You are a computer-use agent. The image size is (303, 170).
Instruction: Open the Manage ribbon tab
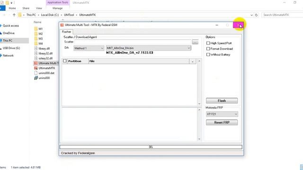pyautogui.click(x=58, y=8)
